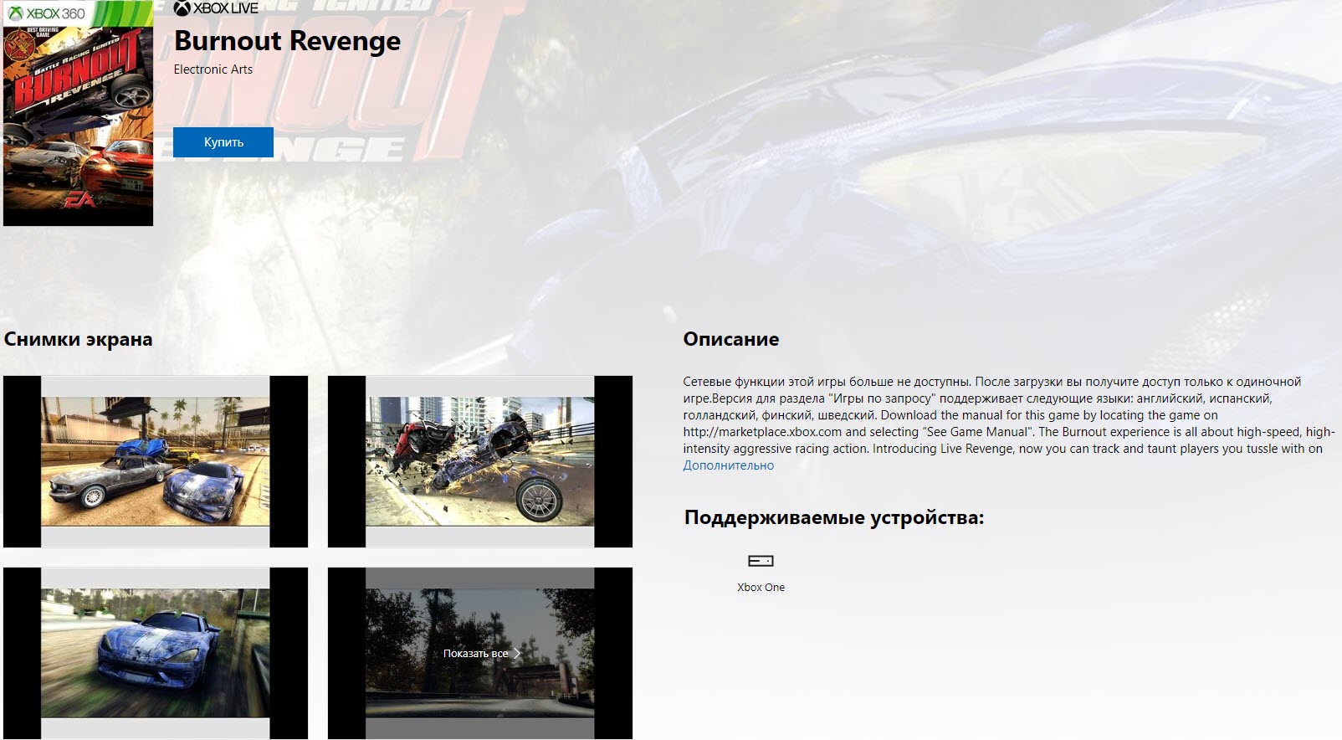Open the Дополнительно link under the description

[728, 465]
